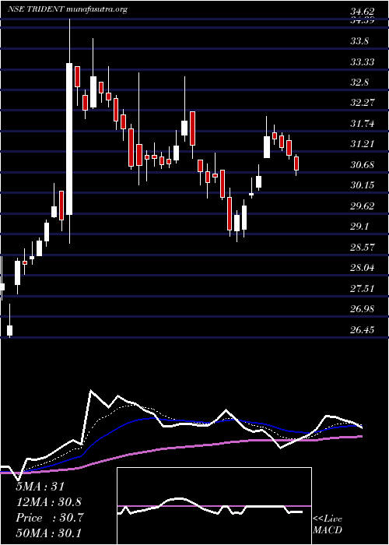Screen dimensions: 389x545
Task: Click inside the MACD inset chart box
Action: click(x=214, y=506)
